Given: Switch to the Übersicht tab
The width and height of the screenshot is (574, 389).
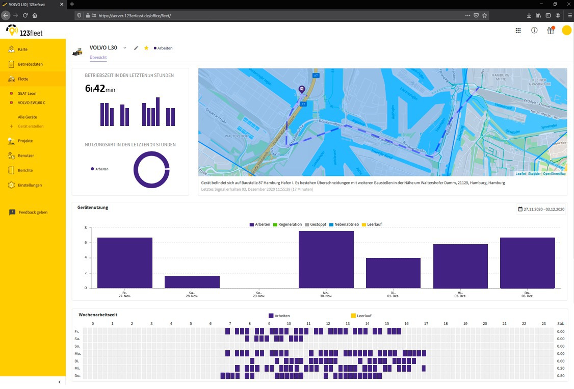Looking at the screenshot, I should 98,58.
